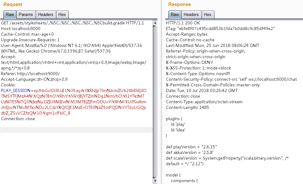303x184 pixels.
Task: Open the Response Hex tab
Action: point(208,14)
